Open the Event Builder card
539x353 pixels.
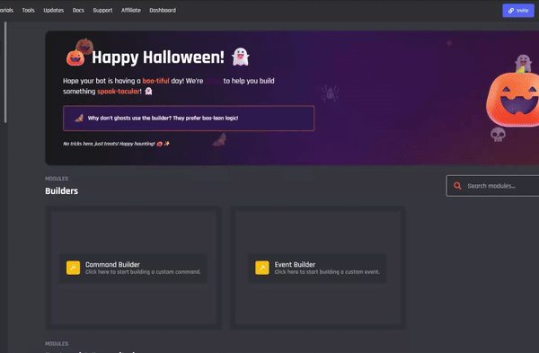coord(318,268)
